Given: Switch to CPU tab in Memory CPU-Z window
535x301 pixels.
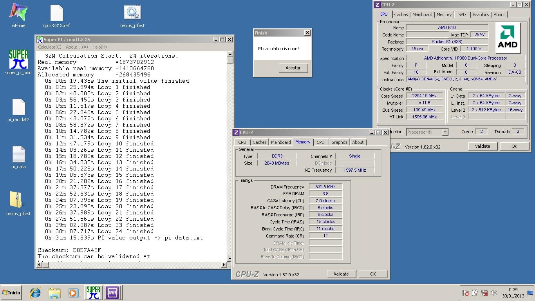Looking at the screenshot, I should click(242, 142).
